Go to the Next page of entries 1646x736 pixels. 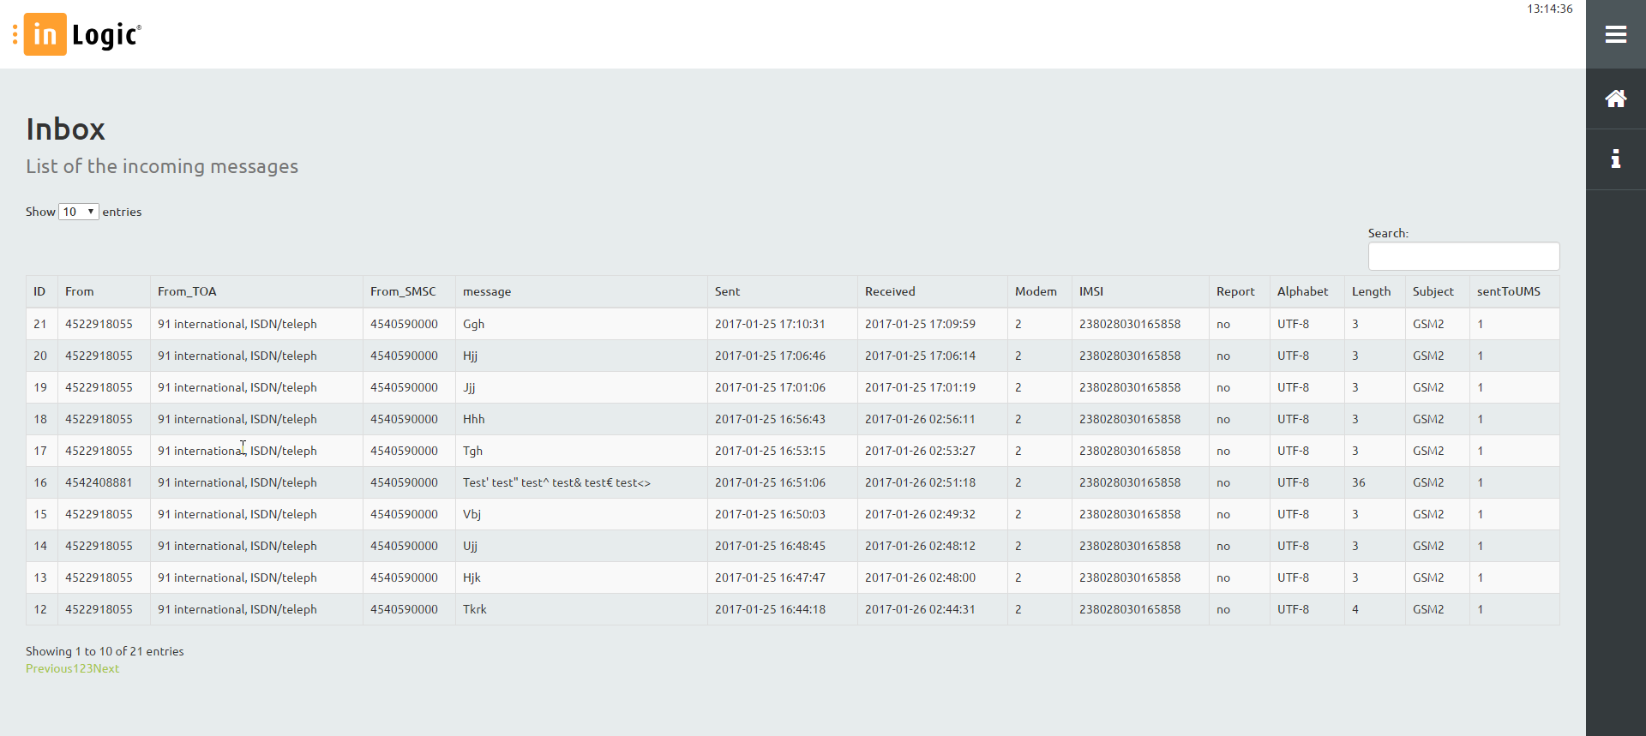(x=106, y=669)
